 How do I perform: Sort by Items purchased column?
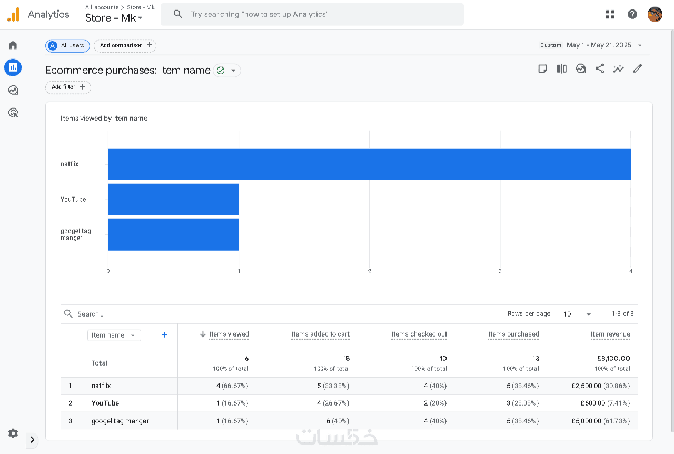(x=513, y=334)
